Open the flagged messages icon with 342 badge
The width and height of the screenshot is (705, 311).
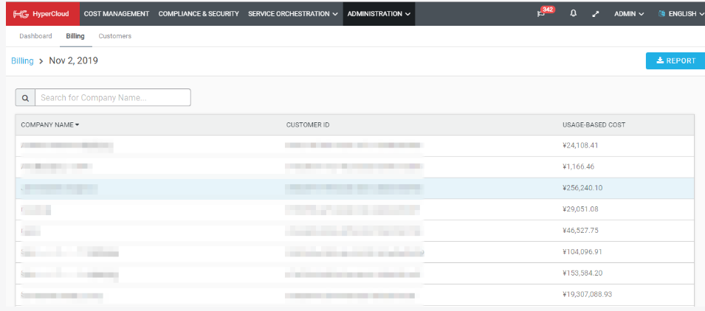pos(543,14)
